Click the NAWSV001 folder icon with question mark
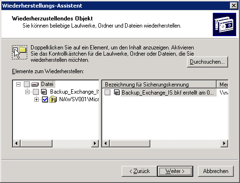 point(53,99)
